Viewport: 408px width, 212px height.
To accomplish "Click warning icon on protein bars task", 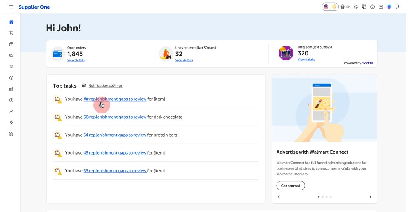I will click(58, 135).
